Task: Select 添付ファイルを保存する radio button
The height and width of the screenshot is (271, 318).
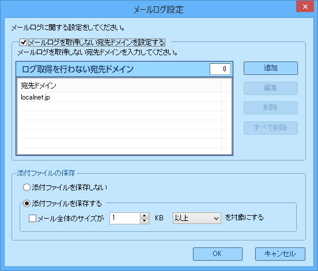Action: point(26,203)
